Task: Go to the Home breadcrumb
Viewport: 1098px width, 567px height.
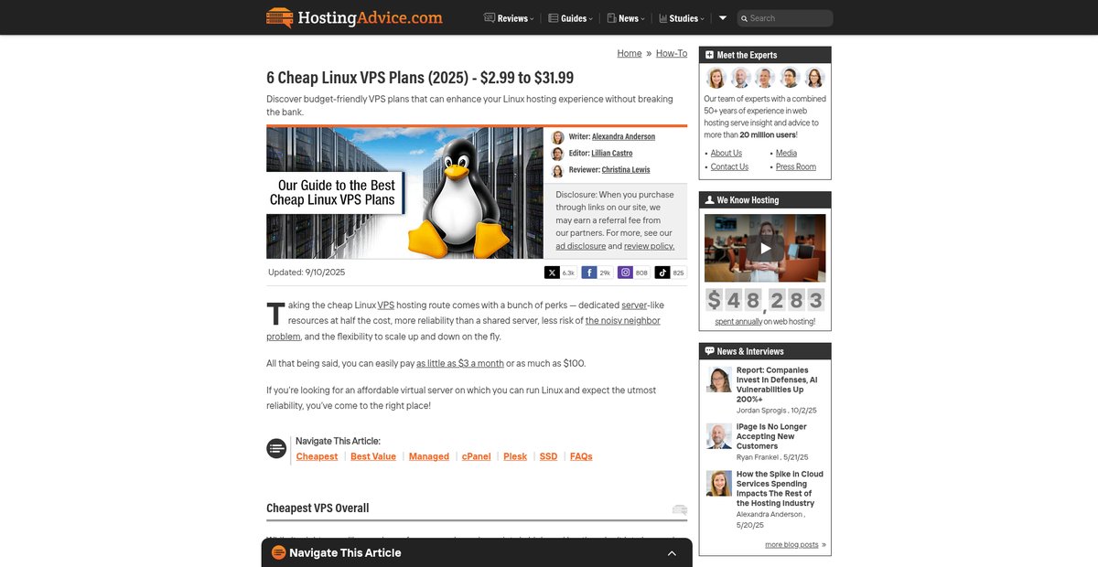Action: pyautogui.click(x=630, y=53)
